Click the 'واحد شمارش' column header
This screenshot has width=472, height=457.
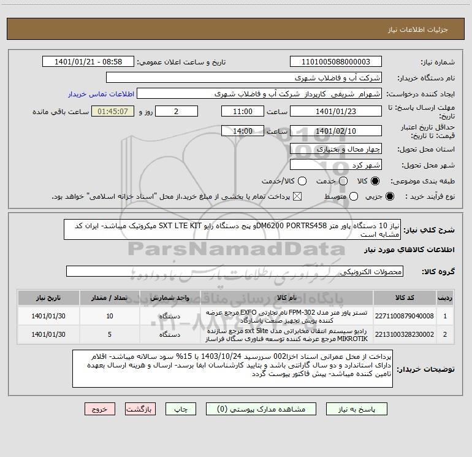[170, 298]
